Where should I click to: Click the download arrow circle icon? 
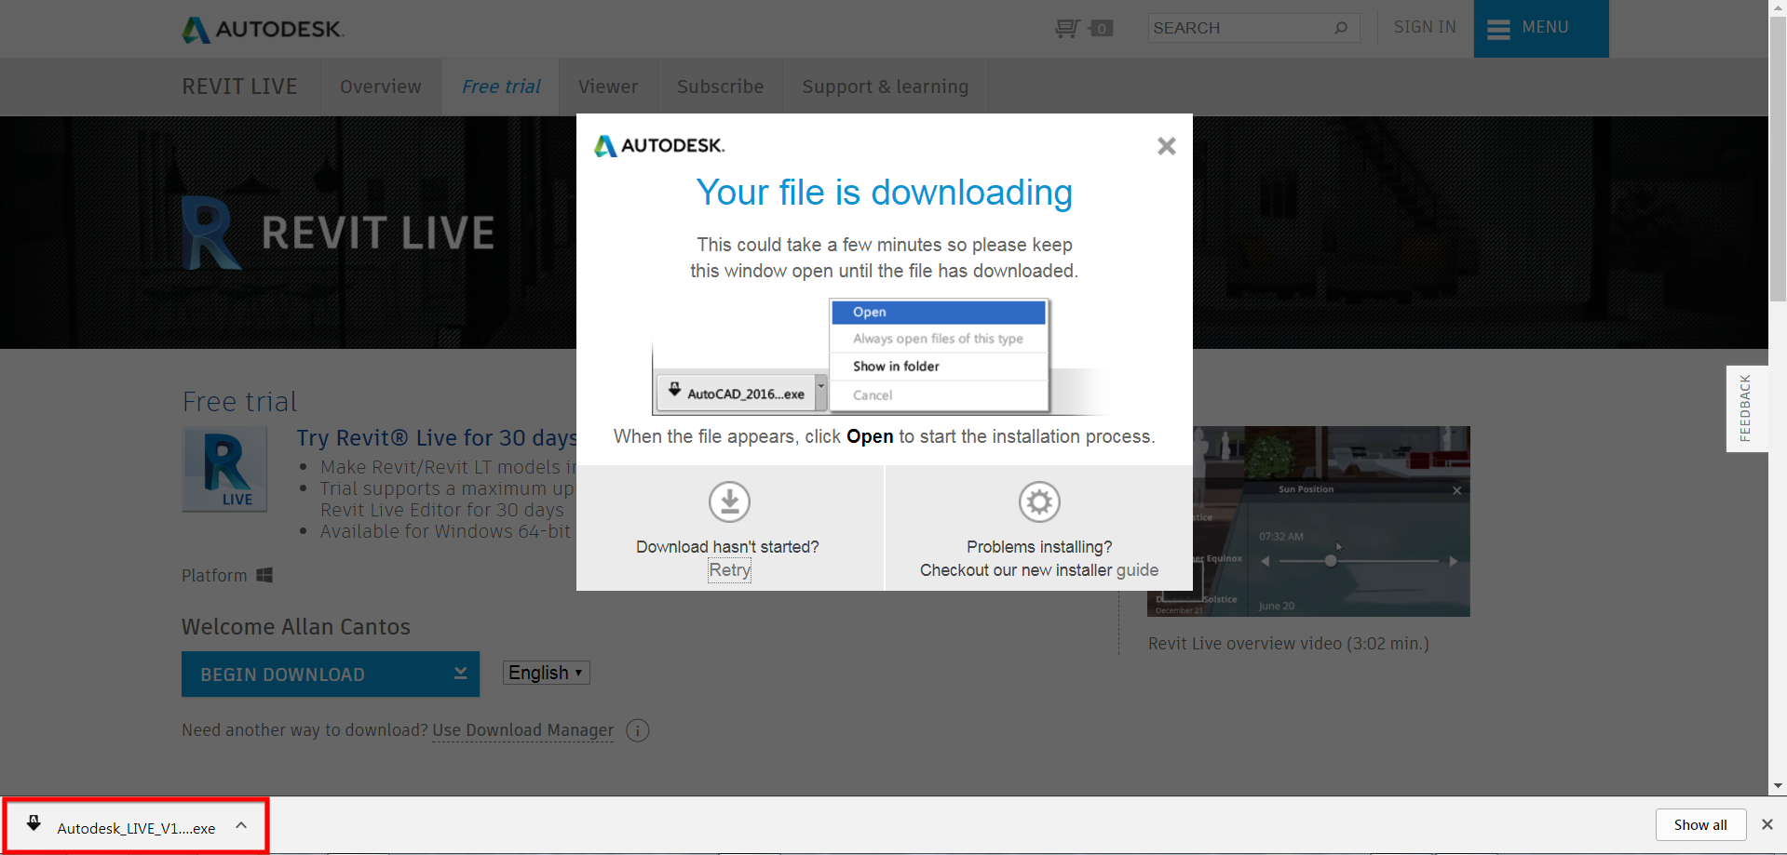pyautogui.click(x=730, y=502)
